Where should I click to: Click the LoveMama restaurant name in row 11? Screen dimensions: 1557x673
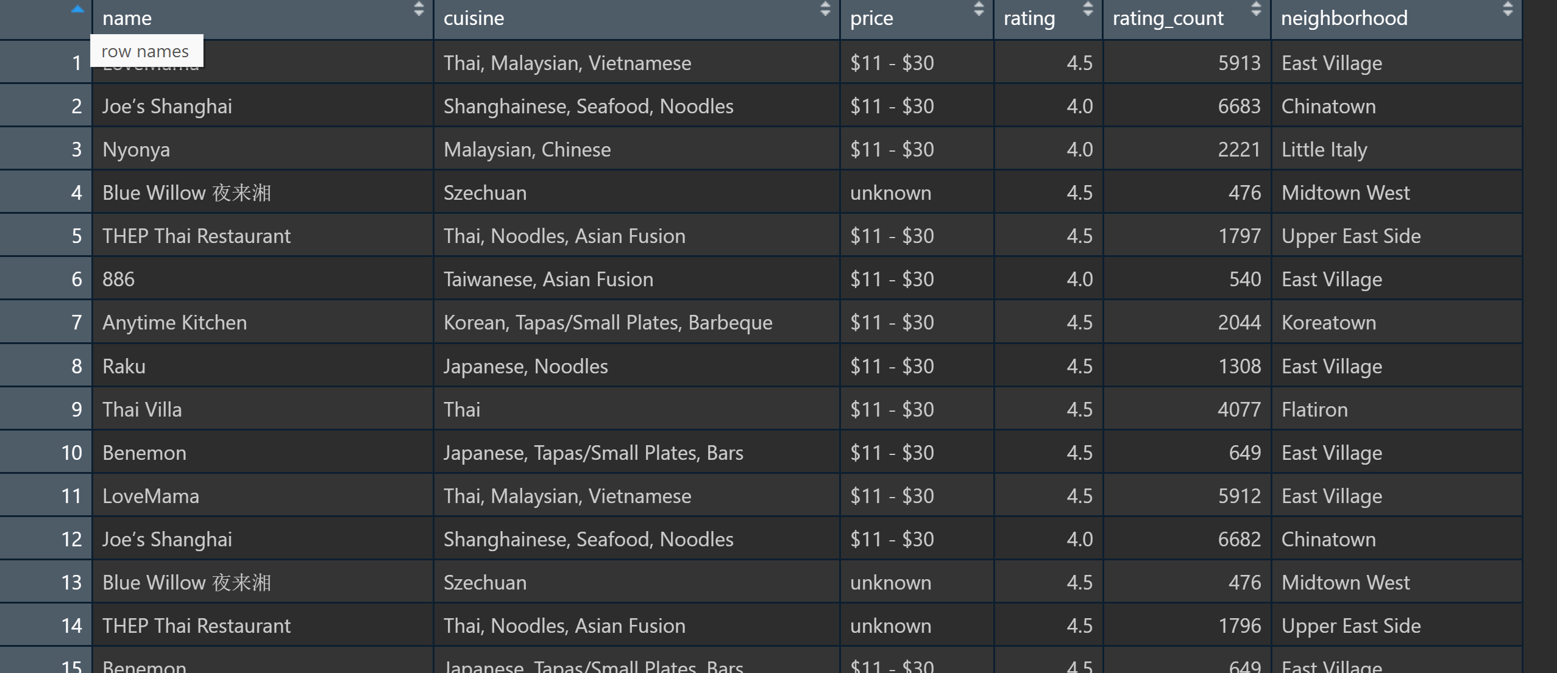click(x=150, y=496)
